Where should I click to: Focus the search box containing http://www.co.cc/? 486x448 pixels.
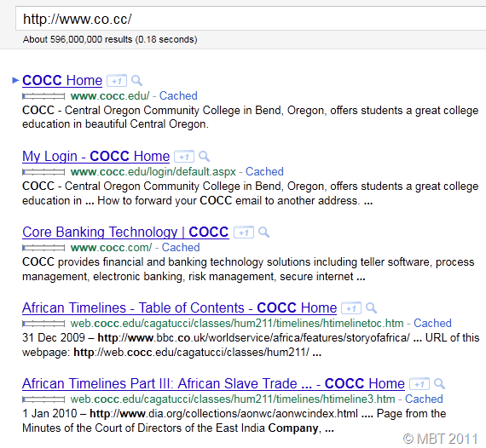pos(251,19)
